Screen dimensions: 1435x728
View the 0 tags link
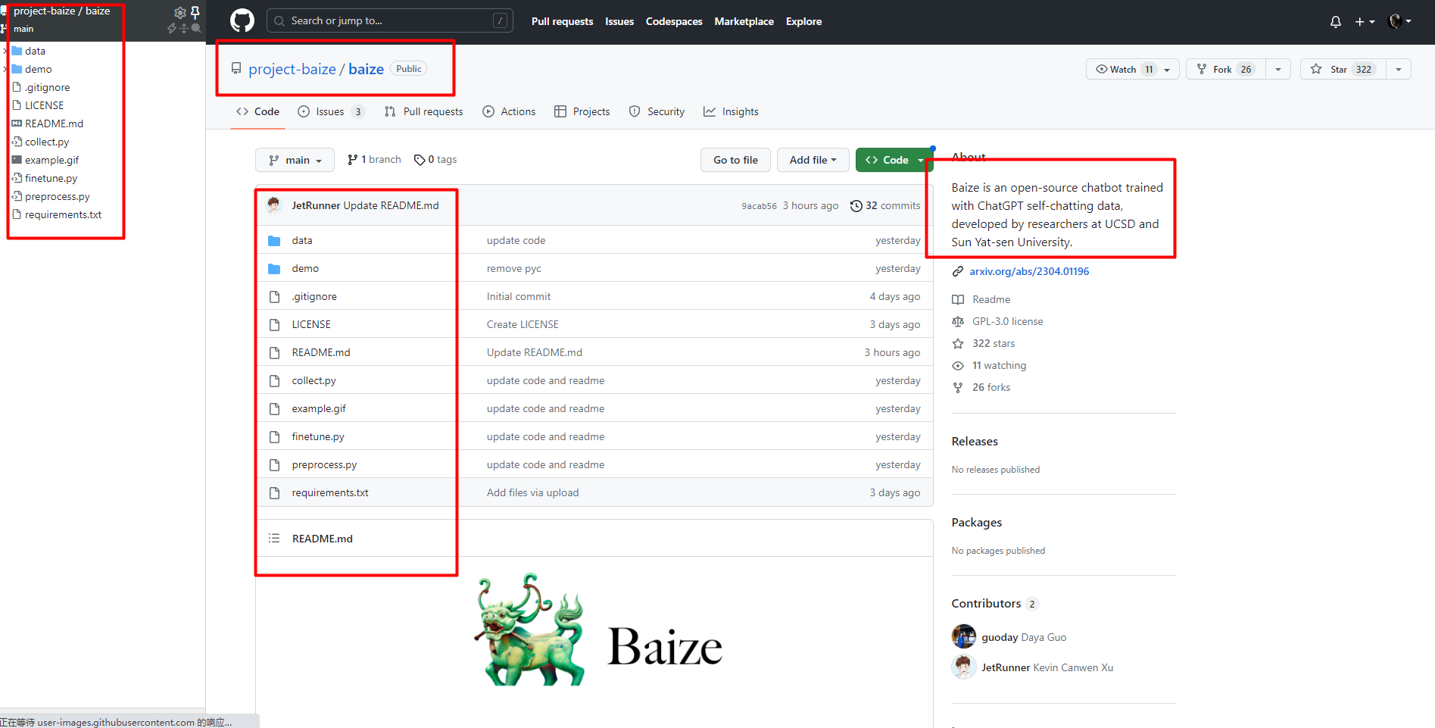435,159
